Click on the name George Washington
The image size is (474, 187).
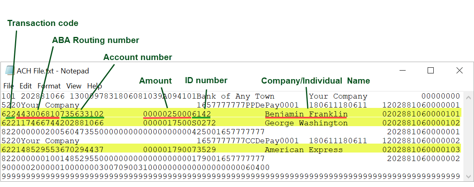point(306,123)
